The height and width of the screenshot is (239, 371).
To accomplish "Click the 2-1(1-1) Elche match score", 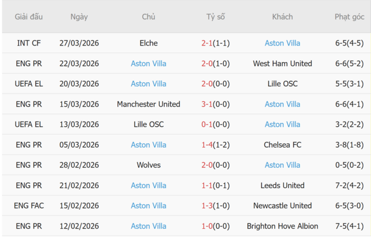I will [x=215, y=43].
